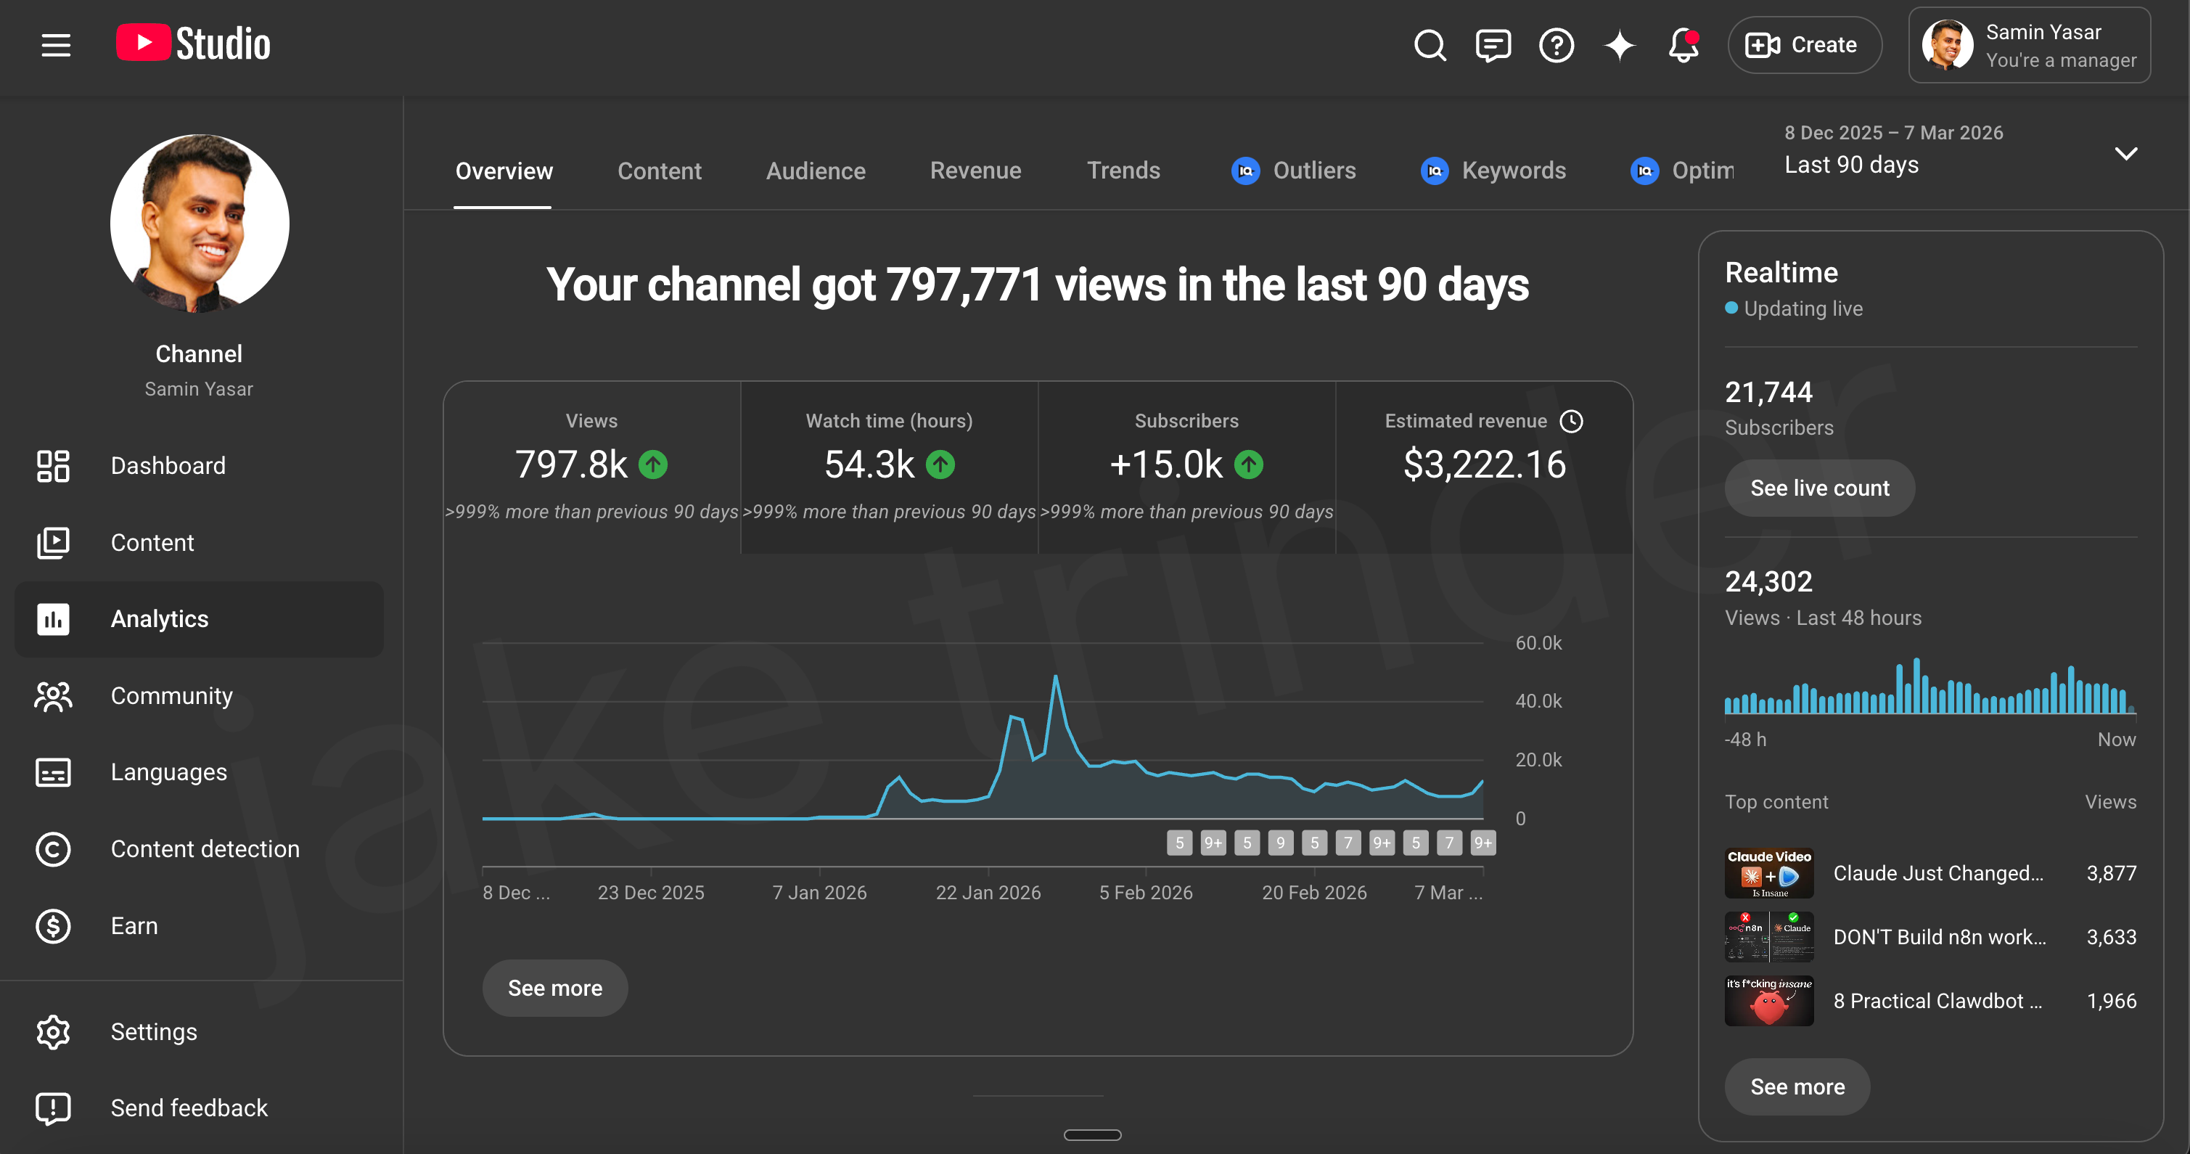Open the Settings gear in the sidebar
This screenshot has width=2190, height=1154.
tap(153, 1031)
